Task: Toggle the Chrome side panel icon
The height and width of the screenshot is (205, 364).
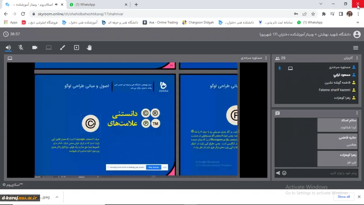Action: (x=341, y=14)
